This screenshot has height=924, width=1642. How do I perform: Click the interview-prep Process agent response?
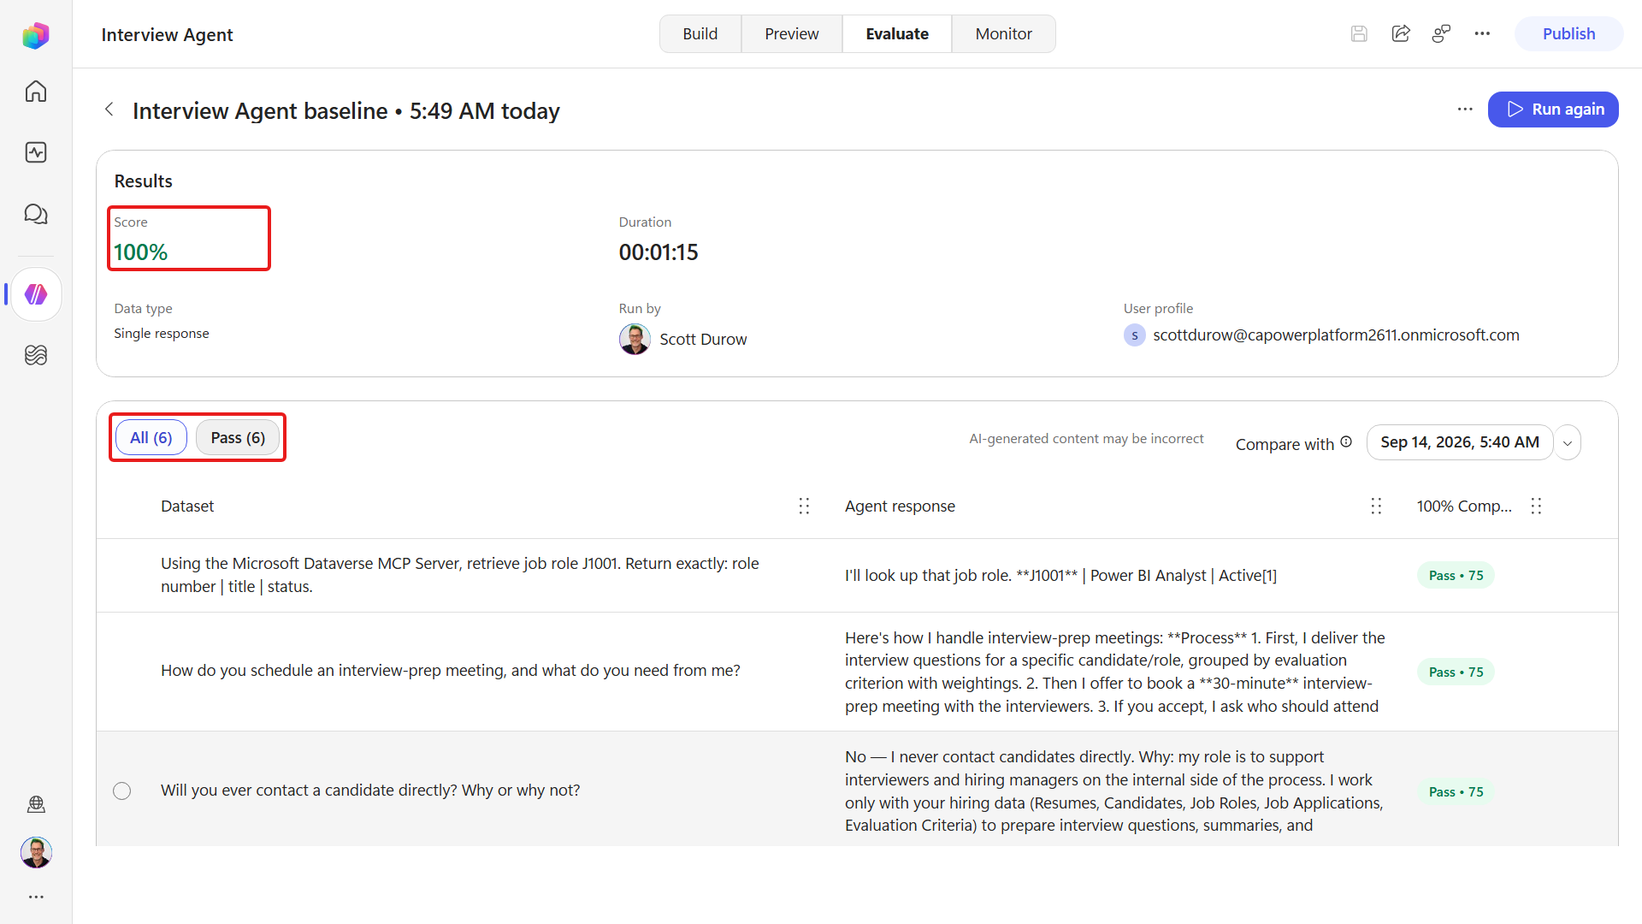coord(1115,672)
